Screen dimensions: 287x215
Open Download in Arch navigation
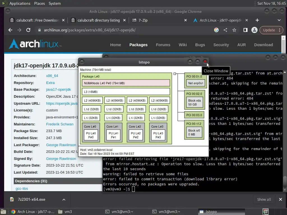(x=263, y=45)
